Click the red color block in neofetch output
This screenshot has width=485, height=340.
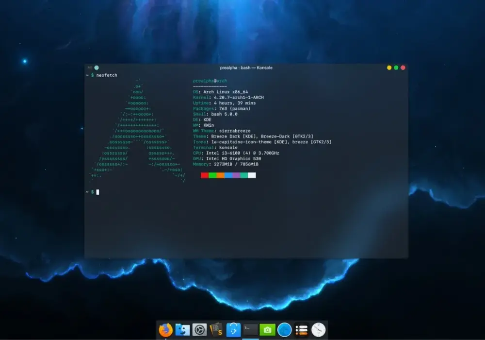(205, 175)
